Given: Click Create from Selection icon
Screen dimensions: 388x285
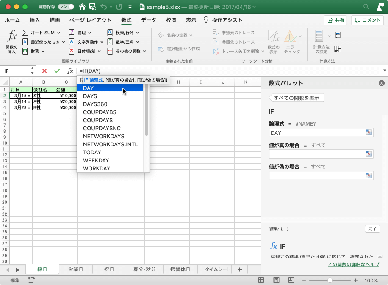Looking at the screenshot, I should pos(161,49).
